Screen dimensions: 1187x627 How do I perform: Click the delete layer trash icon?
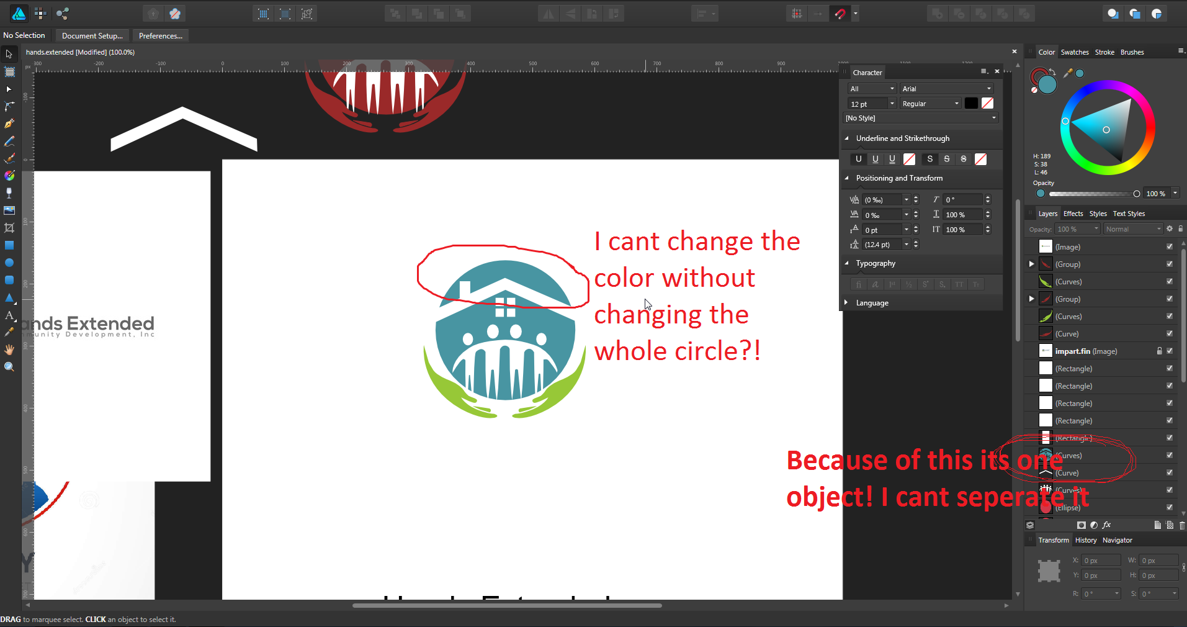tap(1181, 525)
